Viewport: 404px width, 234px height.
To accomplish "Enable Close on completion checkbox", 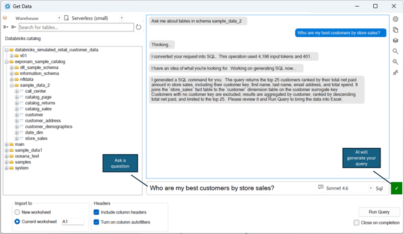I will [356, 223].
